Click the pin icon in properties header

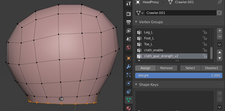(219, 2)
